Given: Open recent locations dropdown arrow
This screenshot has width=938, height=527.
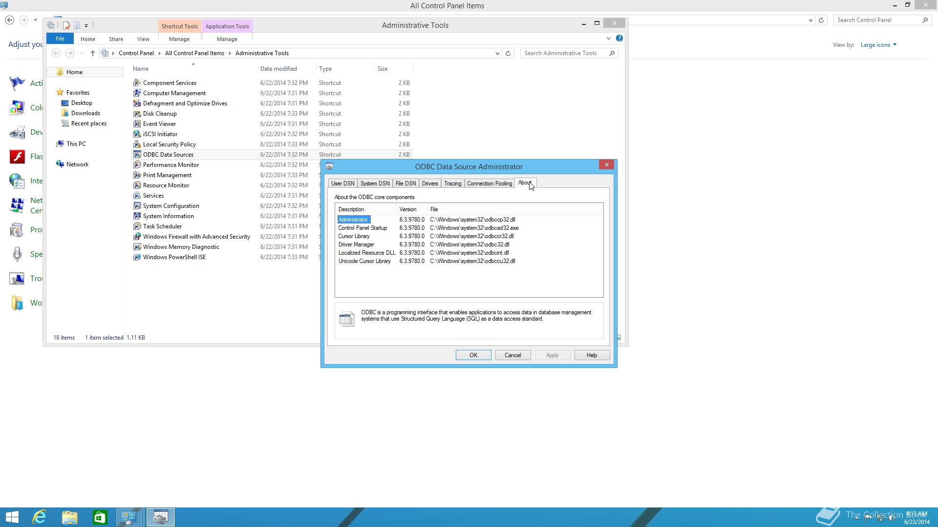Looking at the screenshot, I should pos(82,53).
